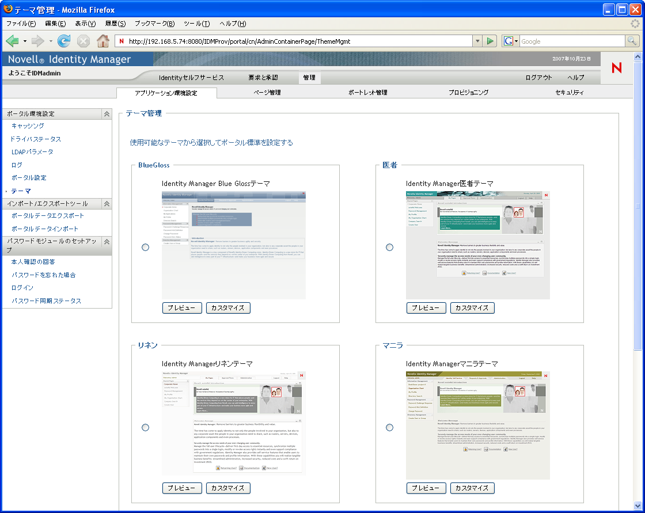
Task: Click the Google search engine icon
Action: click(x=509, y=41)
